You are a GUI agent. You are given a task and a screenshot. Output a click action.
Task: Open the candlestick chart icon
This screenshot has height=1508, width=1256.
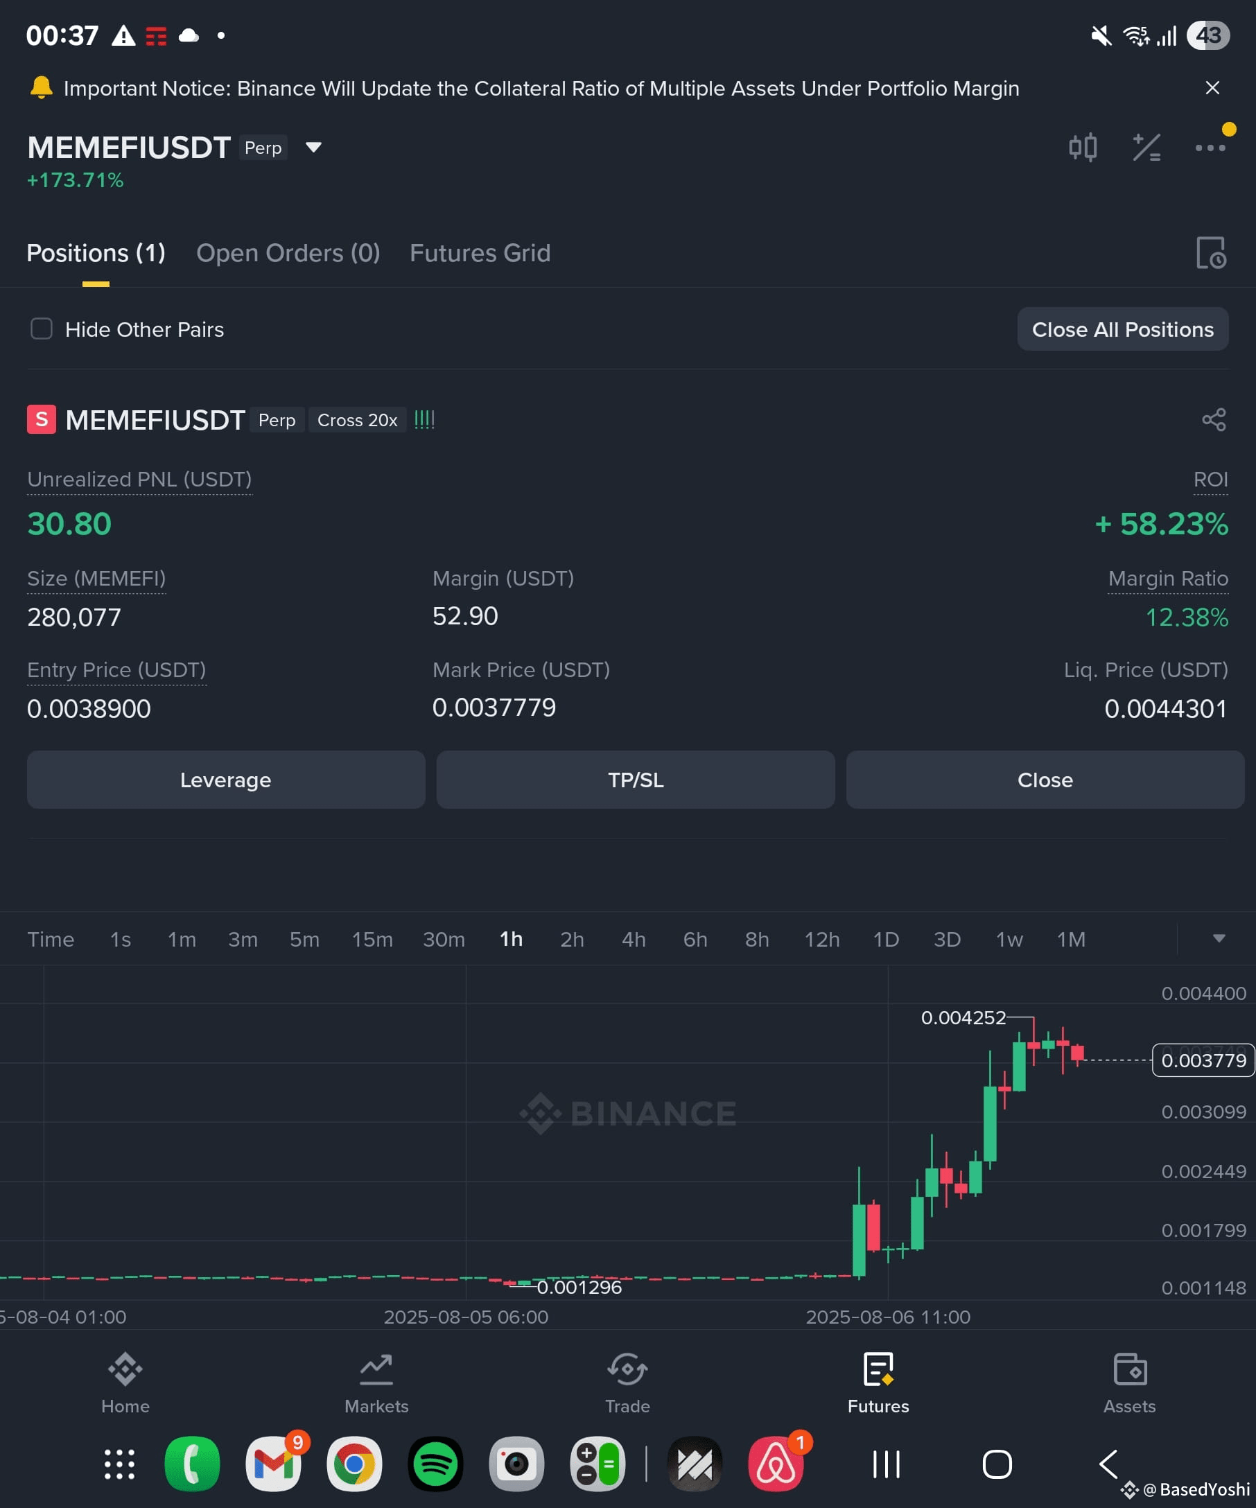[1082, 148]
